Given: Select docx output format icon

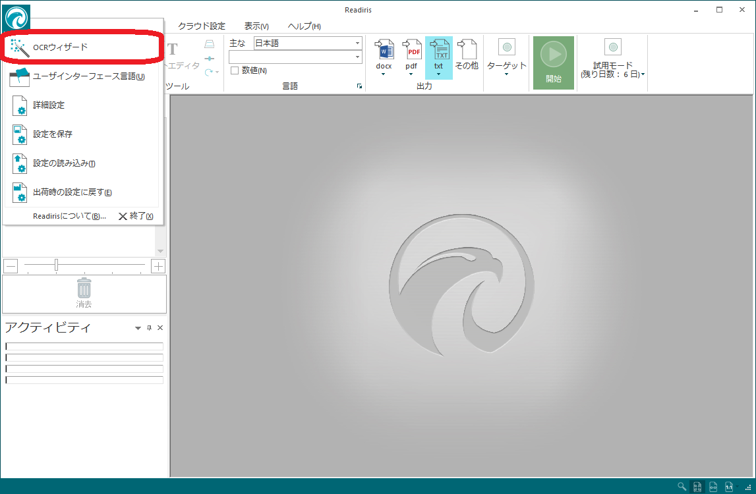Looking at the screenshot, I should pos(384,49).
